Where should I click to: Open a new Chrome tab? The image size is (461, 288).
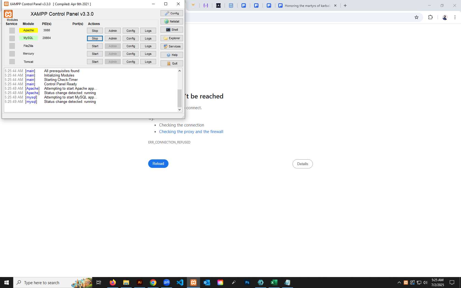pyautogui.click(x=345, y=5)
